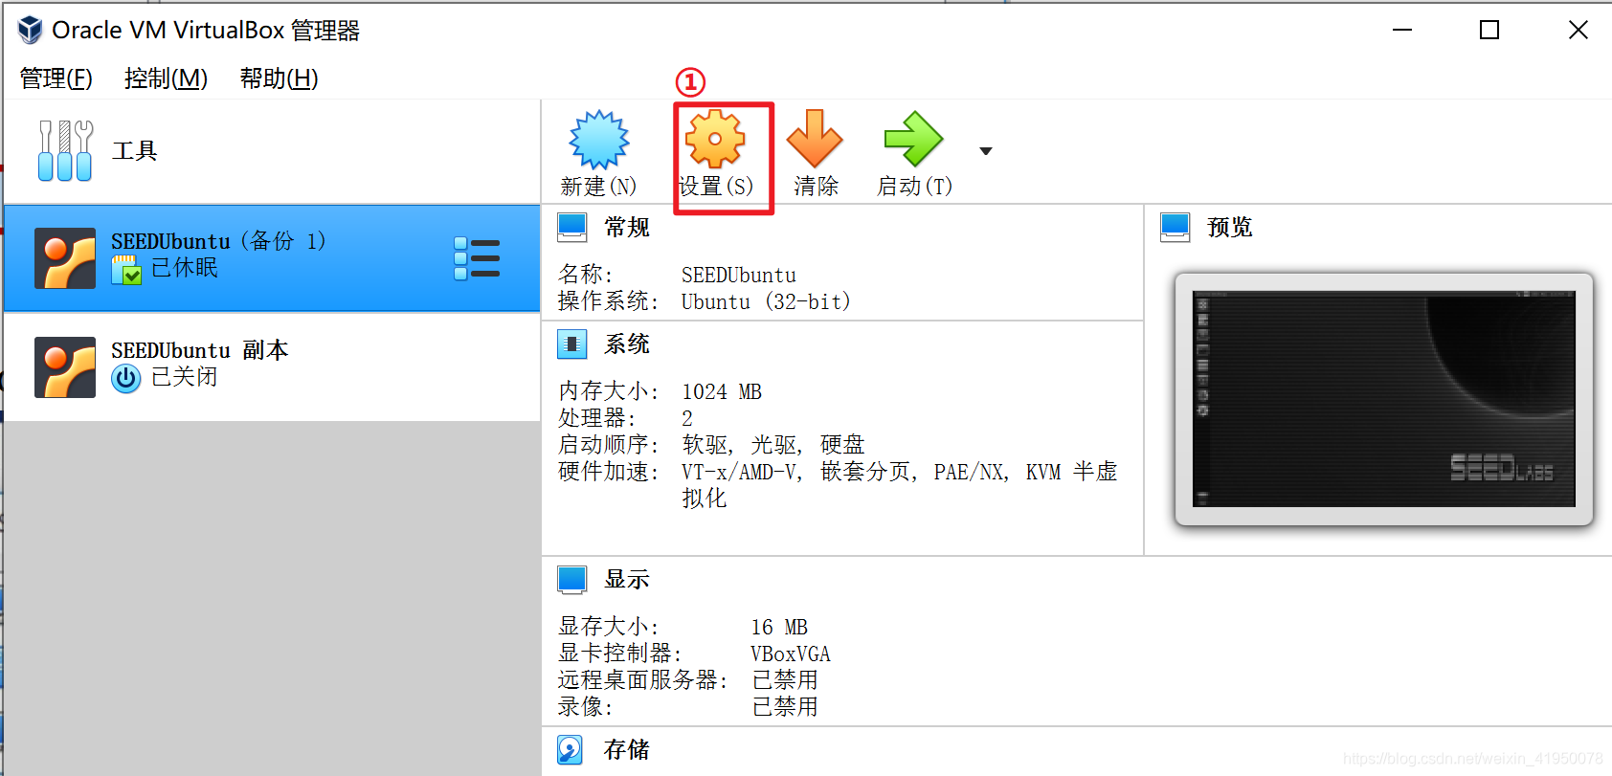Viewport: 1612px width, 776px height.
Task: Click the General (常规) section icon
Action: click(x=572, y=228)
